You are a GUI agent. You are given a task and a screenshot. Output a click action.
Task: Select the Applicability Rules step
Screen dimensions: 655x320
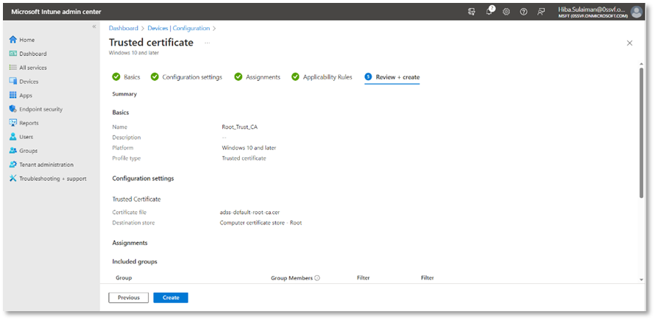point(322,77)
